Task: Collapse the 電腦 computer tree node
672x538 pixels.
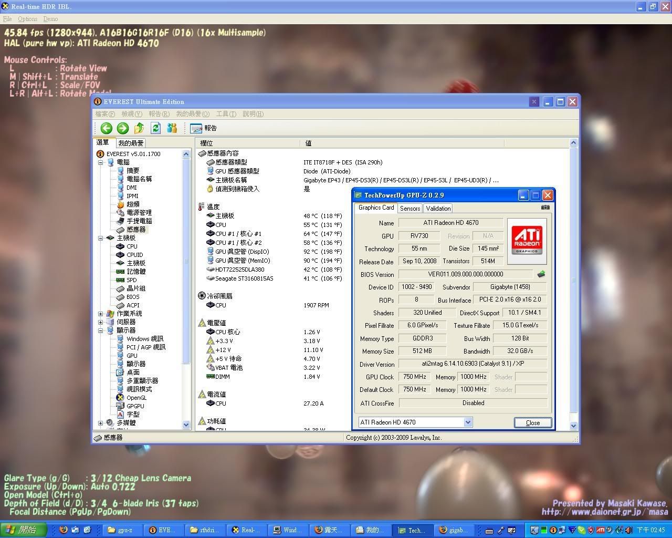Action: (x=101, y=162)
